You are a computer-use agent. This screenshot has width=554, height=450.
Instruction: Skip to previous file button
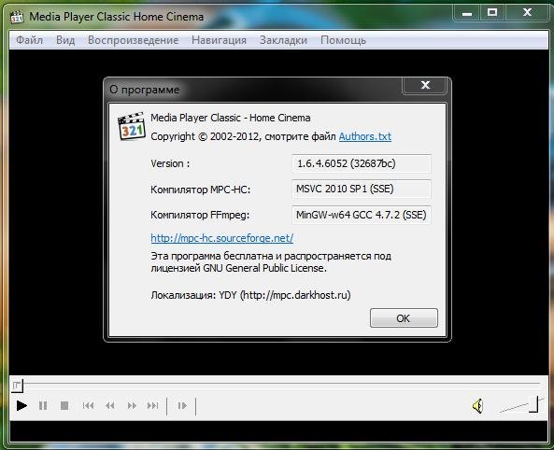point(89,405)
